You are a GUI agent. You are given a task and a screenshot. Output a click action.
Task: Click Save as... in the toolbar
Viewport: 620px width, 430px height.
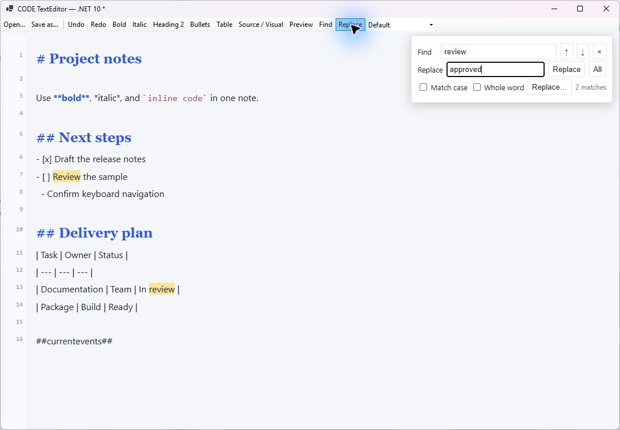[45, 25]
